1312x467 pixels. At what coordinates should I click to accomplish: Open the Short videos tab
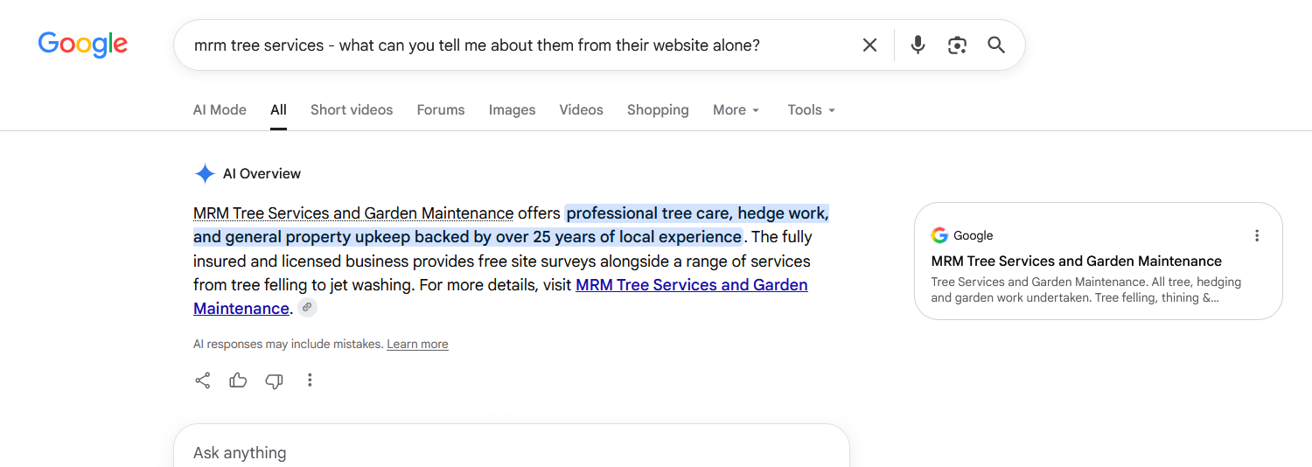[x=352, y=110]
